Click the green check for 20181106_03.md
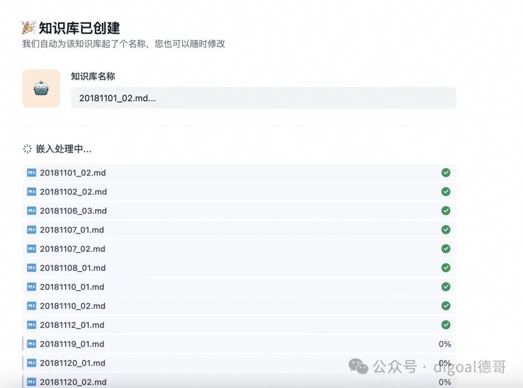523x388 pixels. pos(446,211)
